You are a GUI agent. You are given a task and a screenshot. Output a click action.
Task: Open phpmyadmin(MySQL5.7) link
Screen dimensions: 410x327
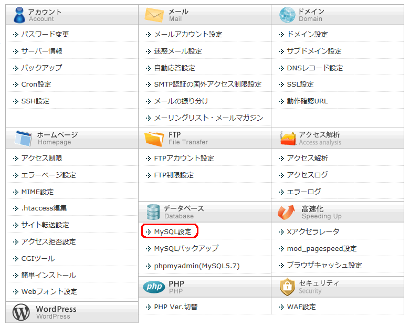pyautogui.click(x=197, y=266)
